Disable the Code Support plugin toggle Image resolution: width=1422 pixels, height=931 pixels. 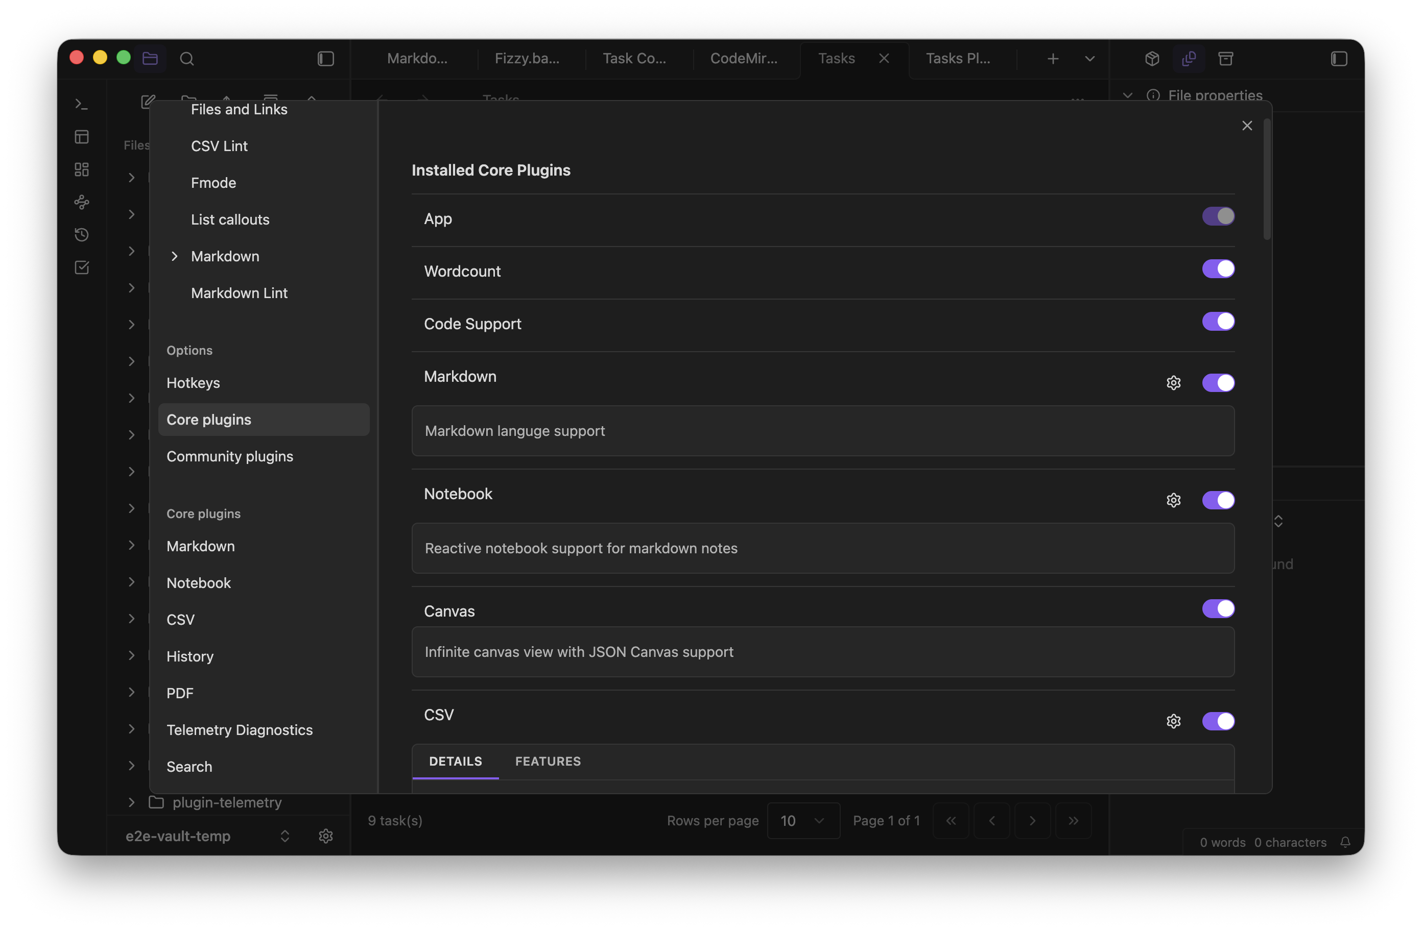[1218, 321]
